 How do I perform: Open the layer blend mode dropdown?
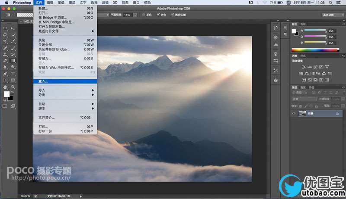[304, 99]
